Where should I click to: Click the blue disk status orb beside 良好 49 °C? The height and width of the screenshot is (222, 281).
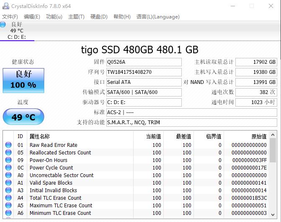pyautogui.click(x=3, y=24)
